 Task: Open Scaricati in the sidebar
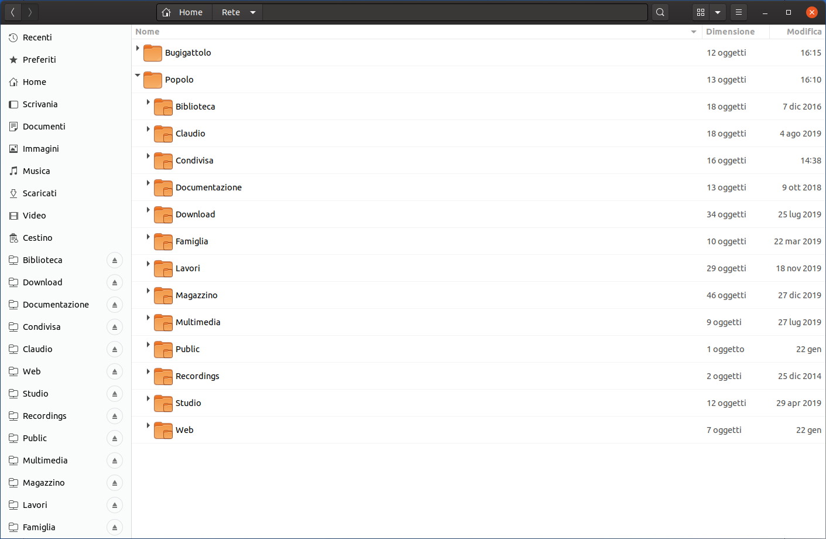[x=40, y=193]
